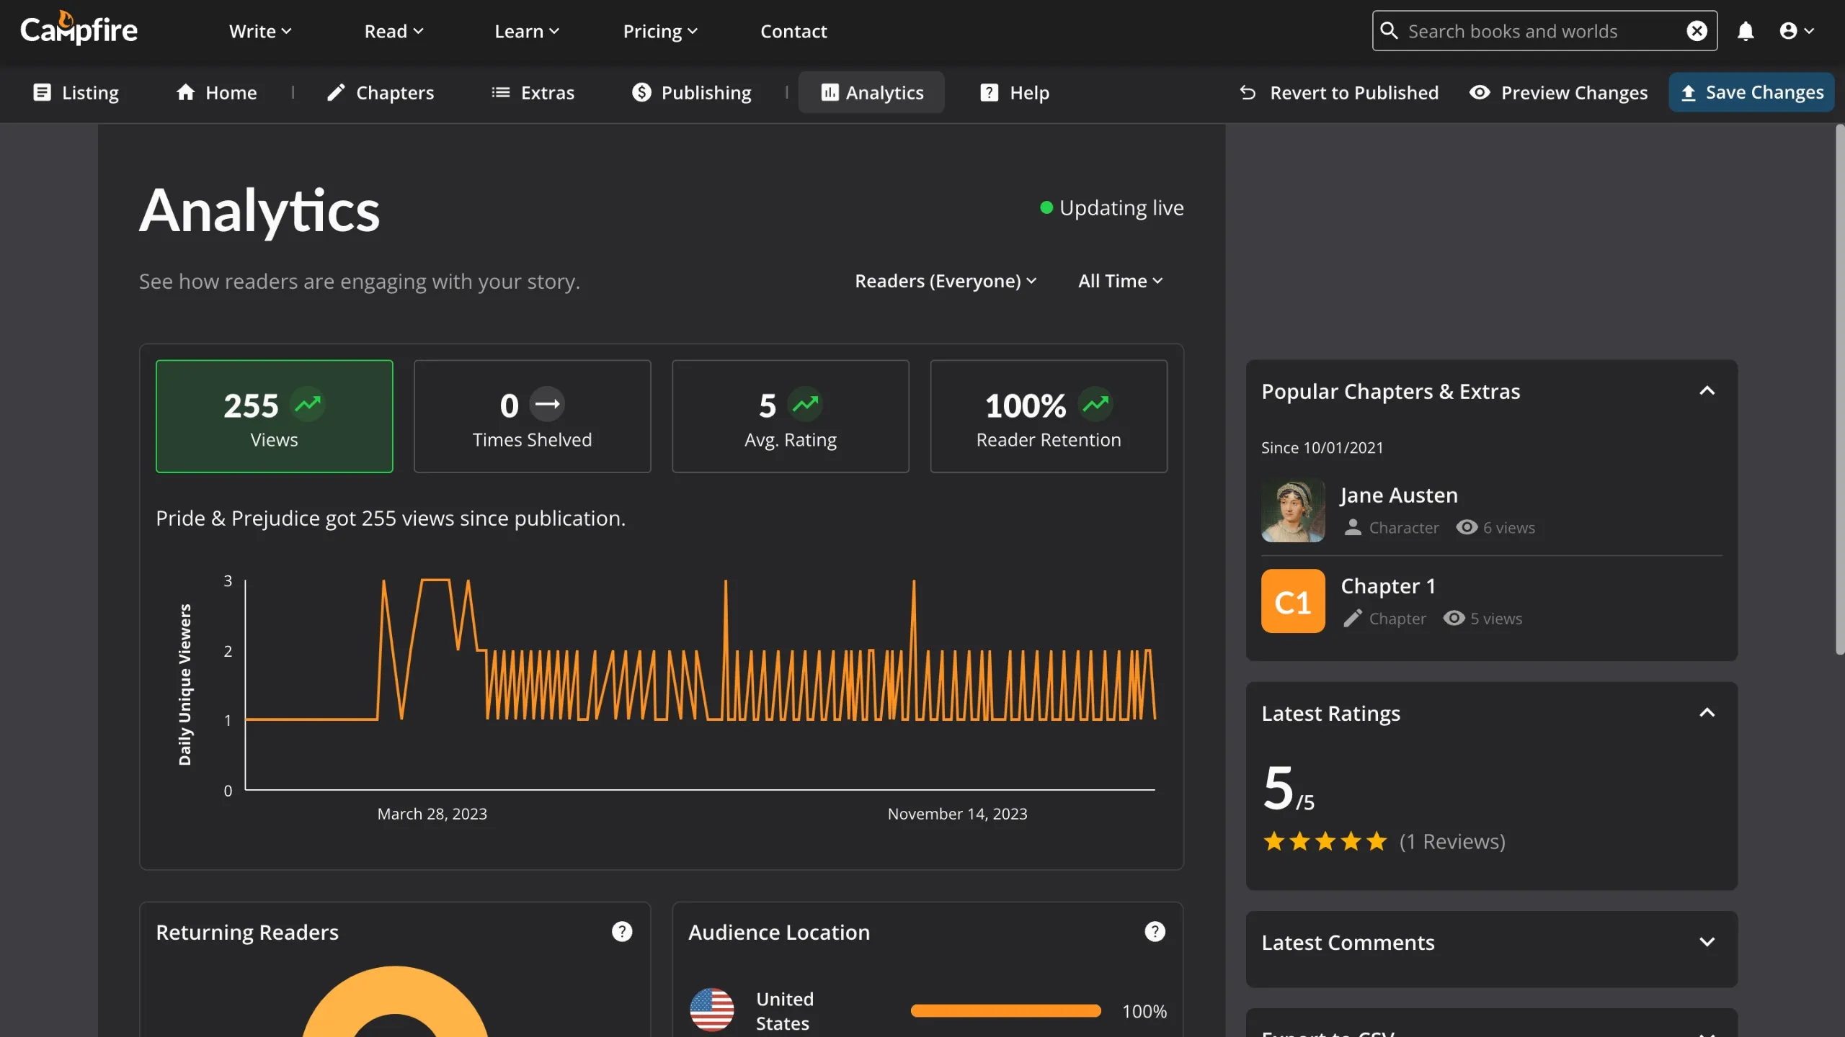1845x1037 pixels.
Task: Click the Revert to Published undo icon
Action: (1248, 92)
